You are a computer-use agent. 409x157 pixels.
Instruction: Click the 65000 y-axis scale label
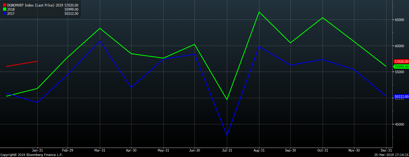coord(399,20)
